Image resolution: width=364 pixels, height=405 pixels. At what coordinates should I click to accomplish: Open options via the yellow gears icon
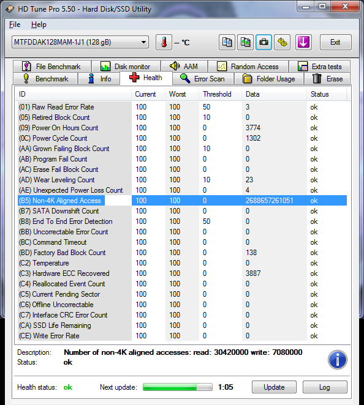(x=282, y=42)
